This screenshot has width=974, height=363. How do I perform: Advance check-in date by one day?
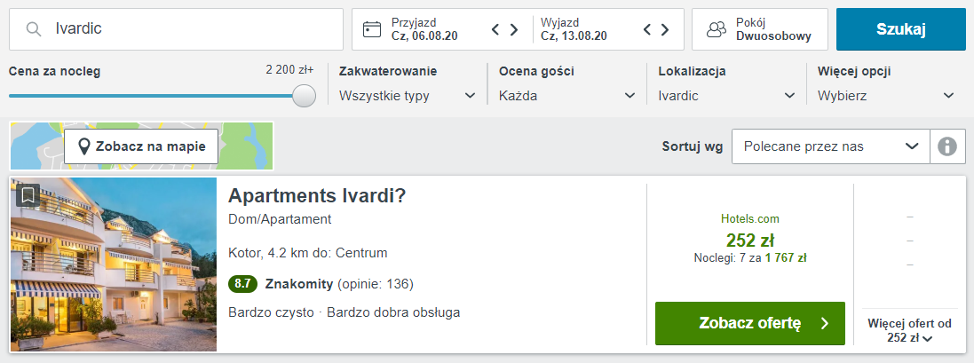(x=514, y=29)
